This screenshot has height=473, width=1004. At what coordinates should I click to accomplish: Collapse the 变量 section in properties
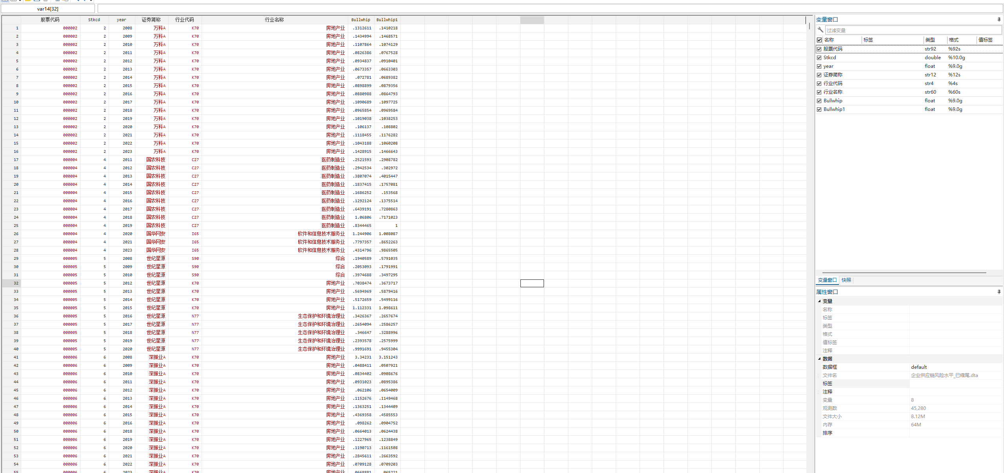click(x=819, y=301)
